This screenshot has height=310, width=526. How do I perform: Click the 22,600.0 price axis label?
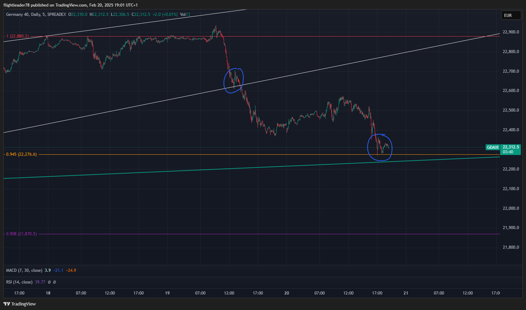click(x=511, y=91)
